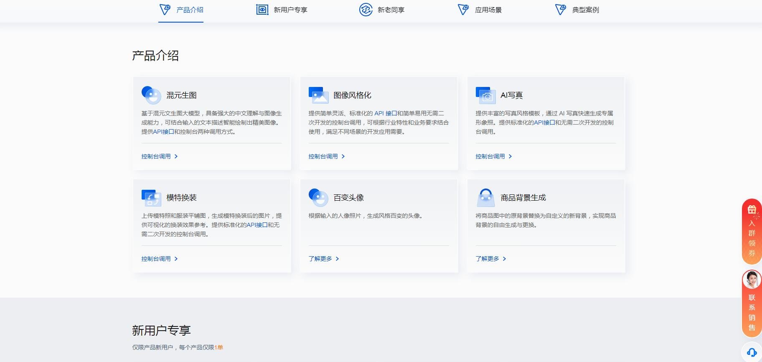Click the API接口 link in AI写真 description

coord(544,122)
